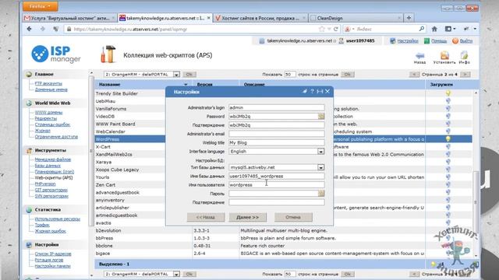Screen dimensions: 499x280
Task: Close the Настройки dialog with X
Action: pos(327,92)
